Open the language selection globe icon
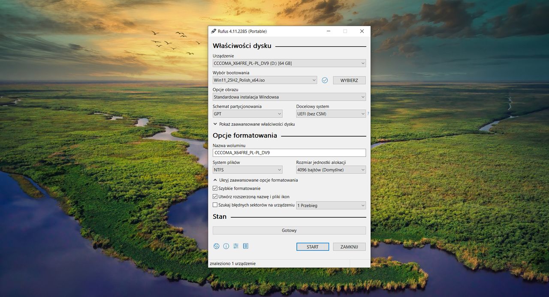 tap(216, 246)
